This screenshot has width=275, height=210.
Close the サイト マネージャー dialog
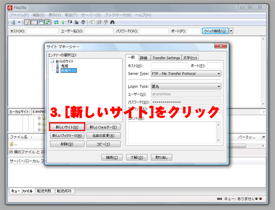221,46
